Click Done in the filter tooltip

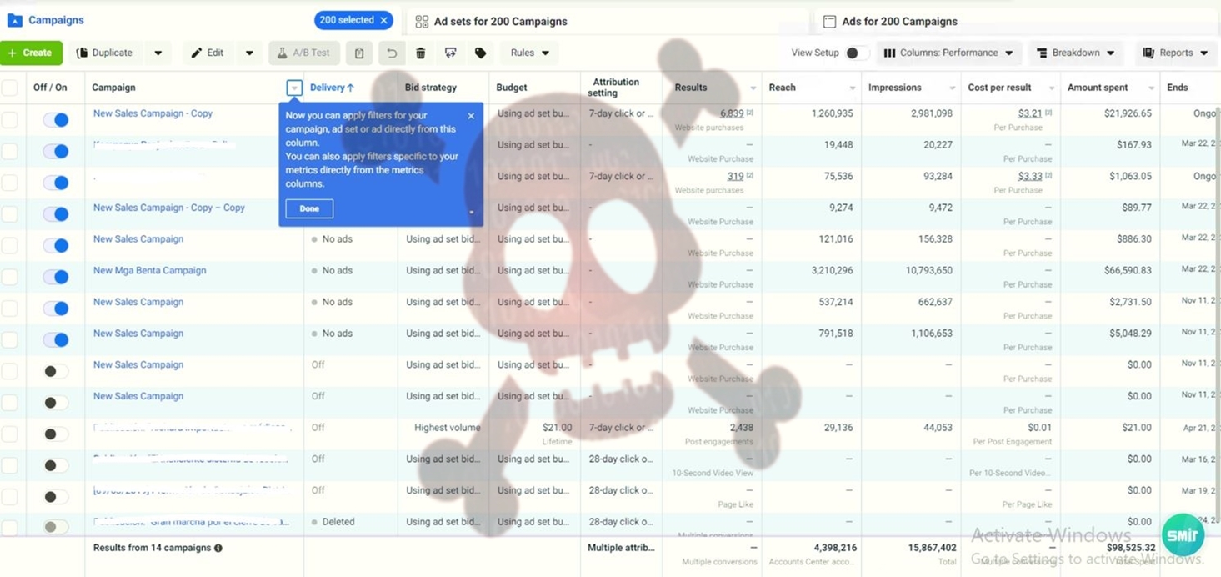(309, 208)
